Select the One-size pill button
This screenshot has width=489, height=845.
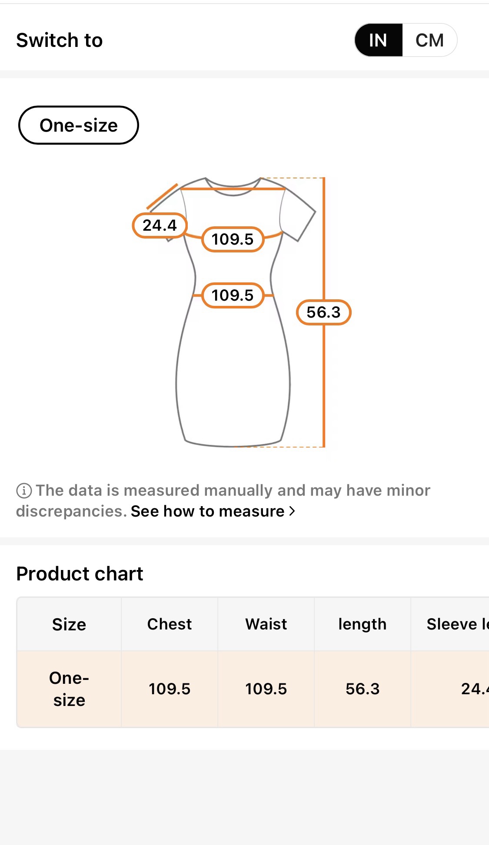click(x=79, y=125)
